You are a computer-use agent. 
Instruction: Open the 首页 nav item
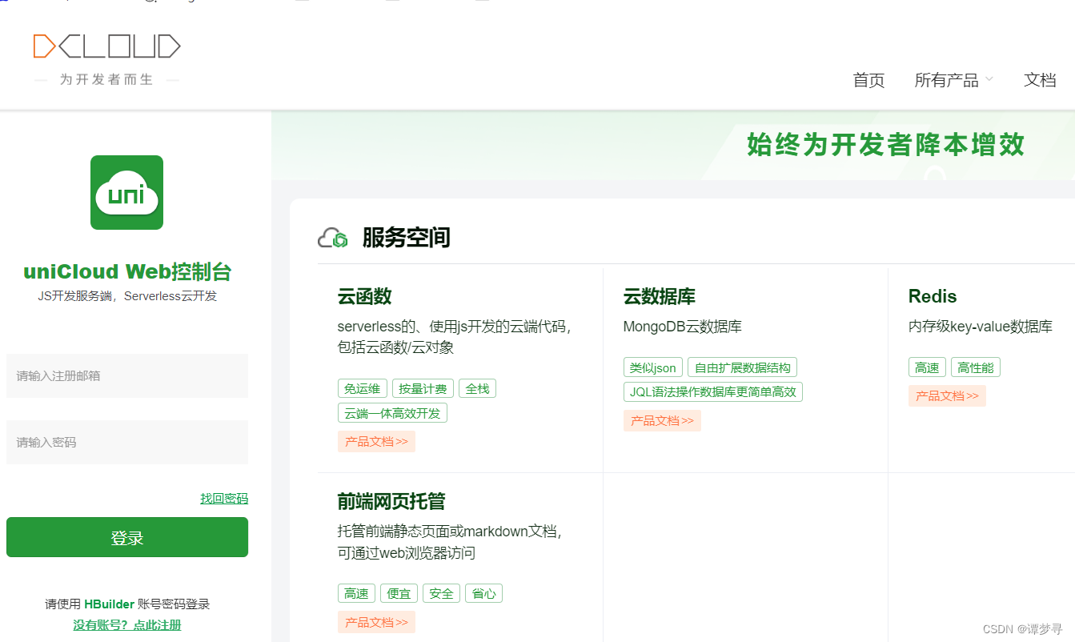868,80
